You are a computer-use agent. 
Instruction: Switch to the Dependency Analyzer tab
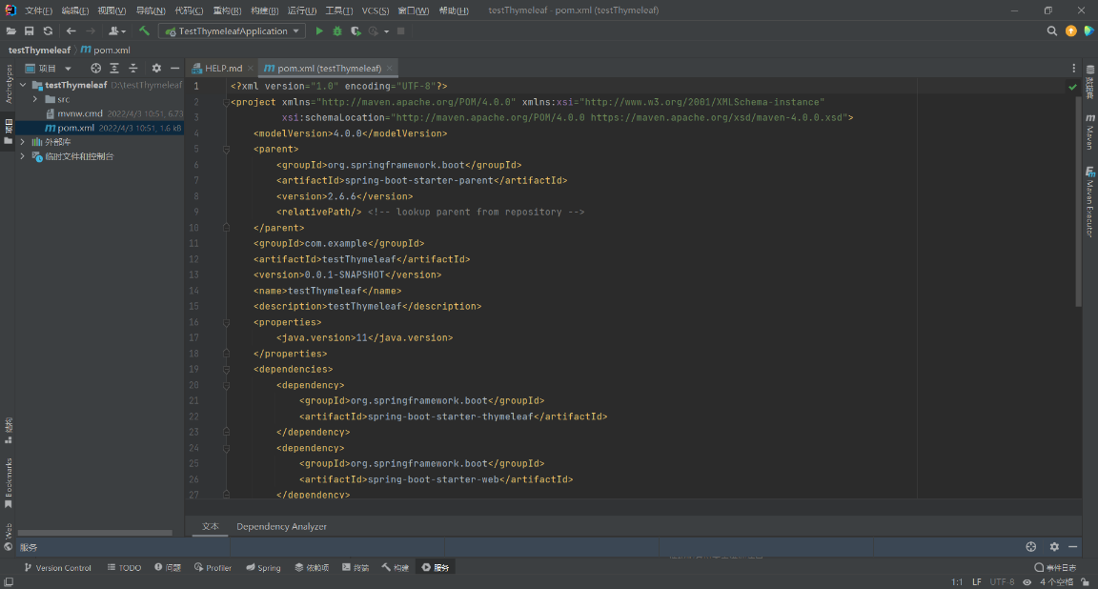coord(281,527)
